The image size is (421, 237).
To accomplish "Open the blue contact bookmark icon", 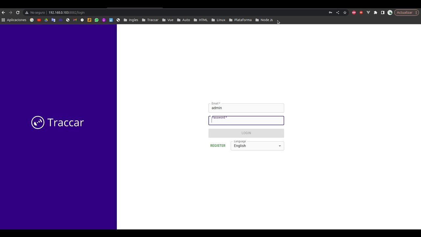I will point(111,20).
